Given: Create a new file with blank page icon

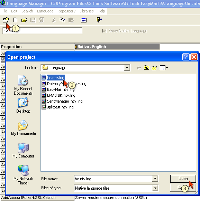Looking at the screenshot, I should (16, 20).
